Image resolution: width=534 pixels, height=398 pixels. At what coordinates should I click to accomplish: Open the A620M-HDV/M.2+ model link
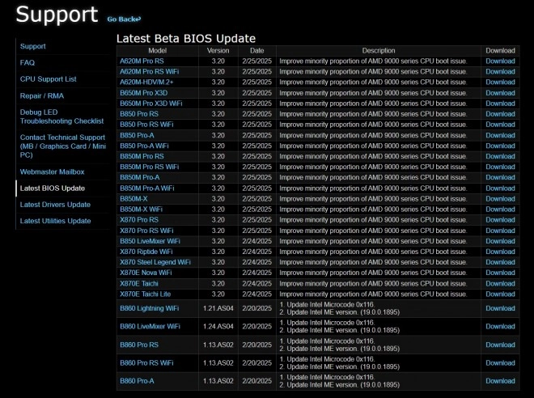(146, 82)
